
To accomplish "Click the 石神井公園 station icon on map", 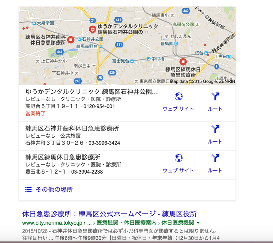I will click(79, 39).
